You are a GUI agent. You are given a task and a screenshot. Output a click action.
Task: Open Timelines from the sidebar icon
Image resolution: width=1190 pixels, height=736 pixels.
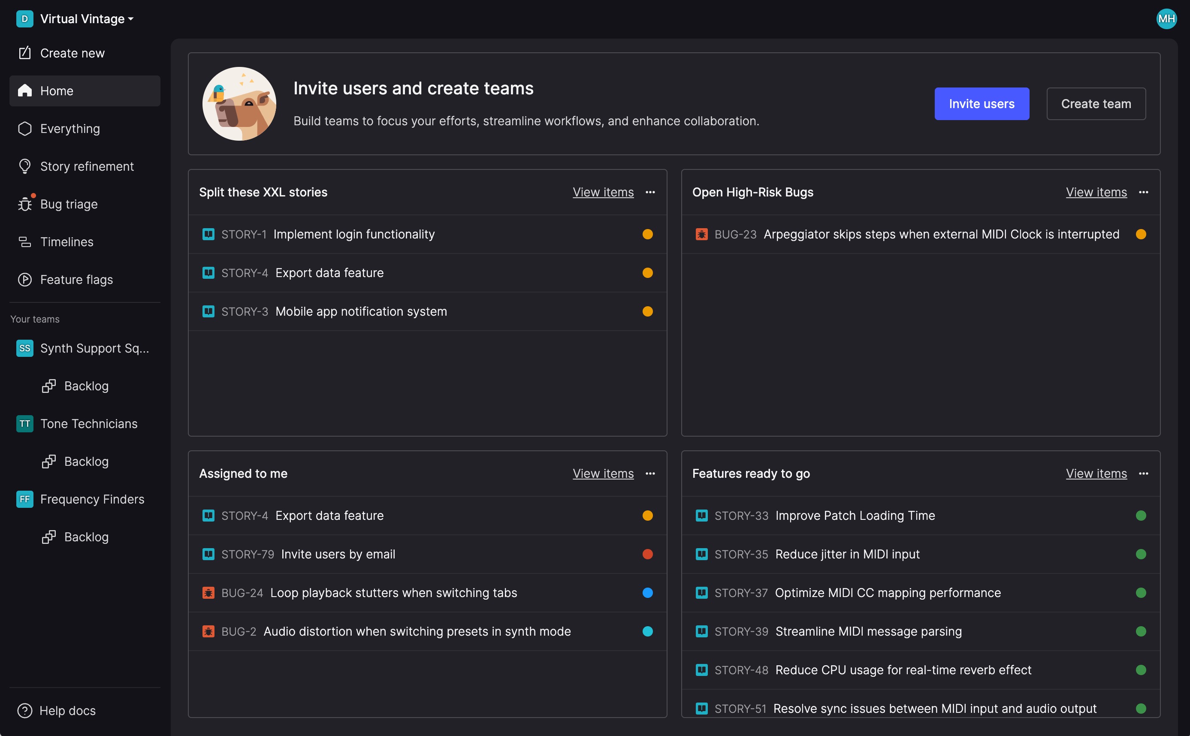[x=24, y=242]
